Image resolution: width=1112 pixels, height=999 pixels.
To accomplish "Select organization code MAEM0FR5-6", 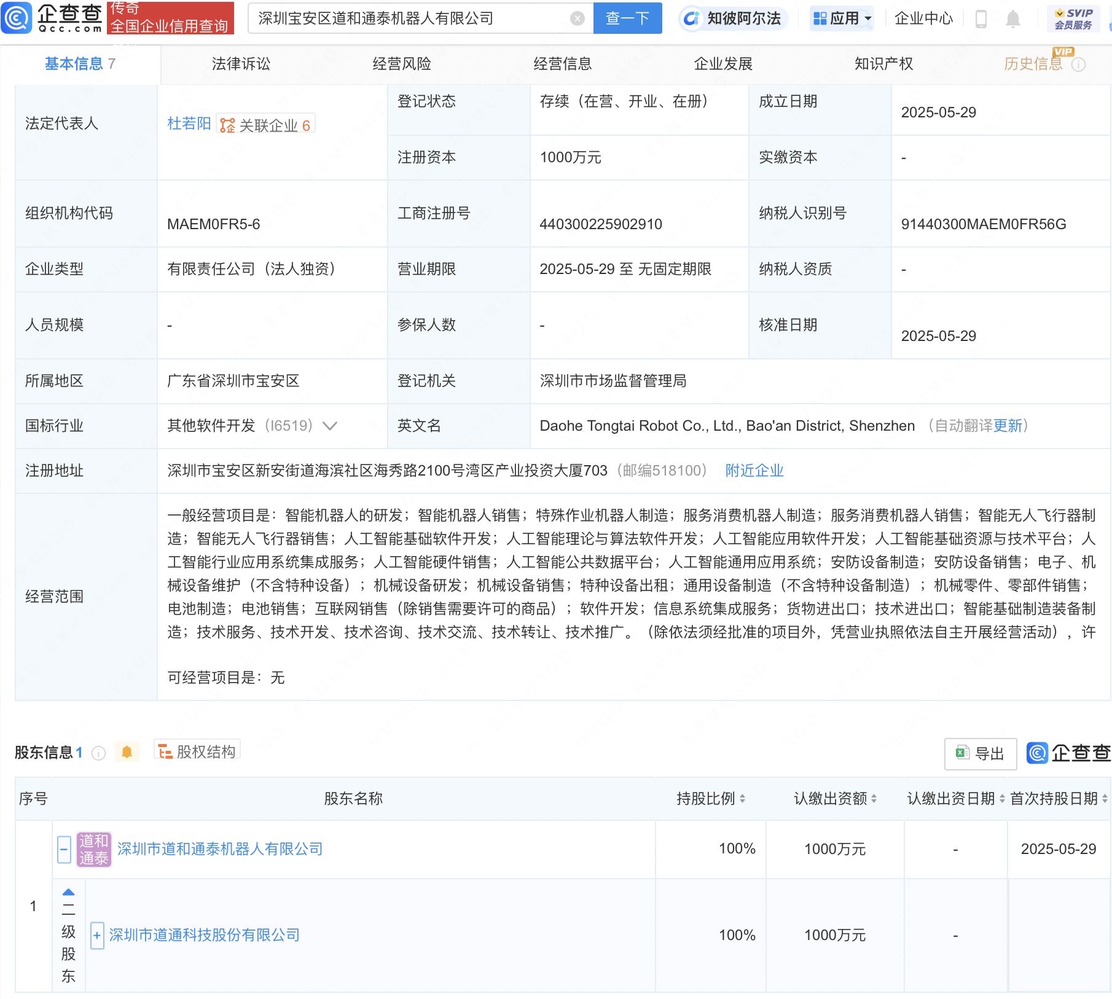I will (214, 224).
